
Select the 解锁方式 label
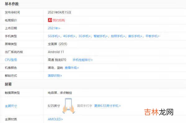pos(11,76)
